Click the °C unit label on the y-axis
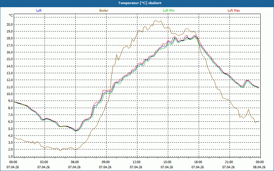Viewport: 274px width, 171px height. [x=11, y=15]
